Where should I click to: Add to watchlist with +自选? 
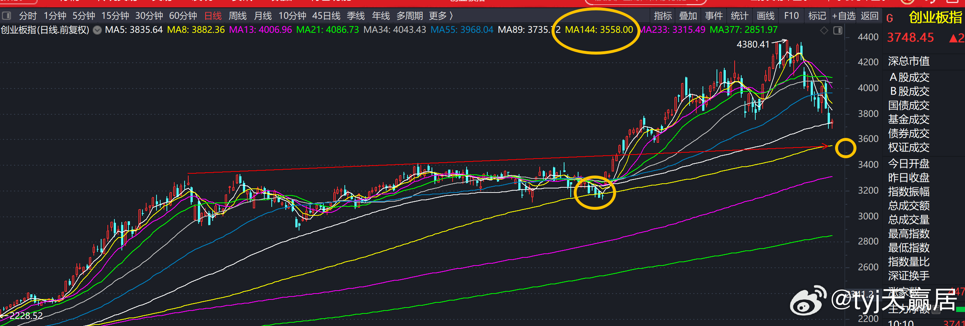844,16
